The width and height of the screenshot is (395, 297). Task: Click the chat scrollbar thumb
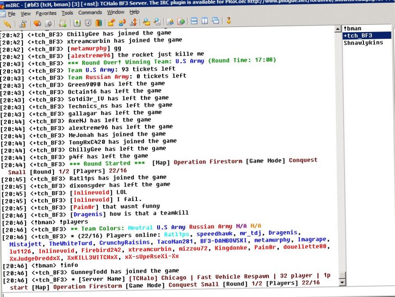tap(342, 275)
